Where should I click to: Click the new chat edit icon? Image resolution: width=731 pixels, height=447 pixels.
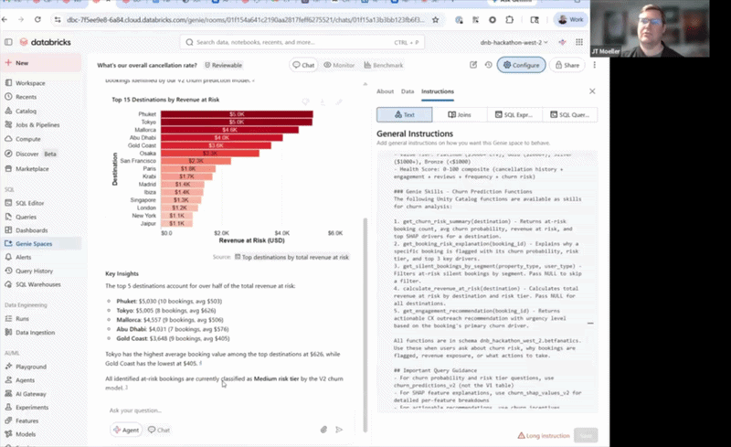pos(473,65)
